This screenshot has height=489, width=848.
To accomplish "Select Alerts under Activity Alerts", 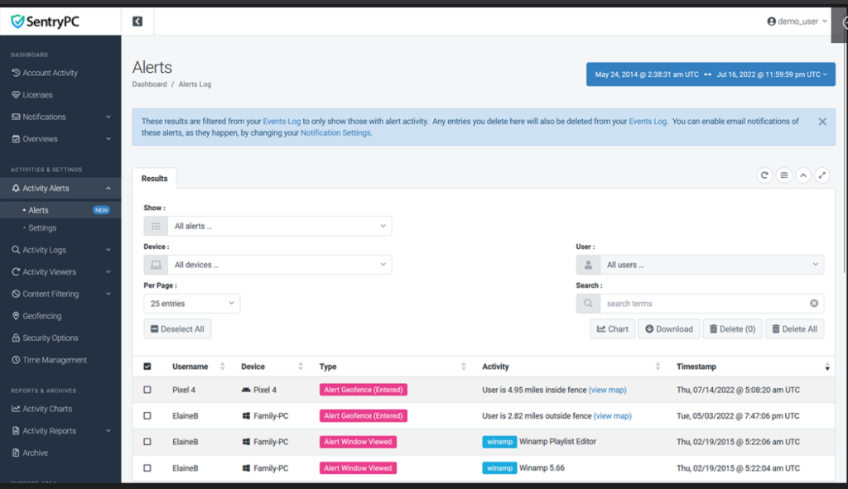I will click(60, 209).
